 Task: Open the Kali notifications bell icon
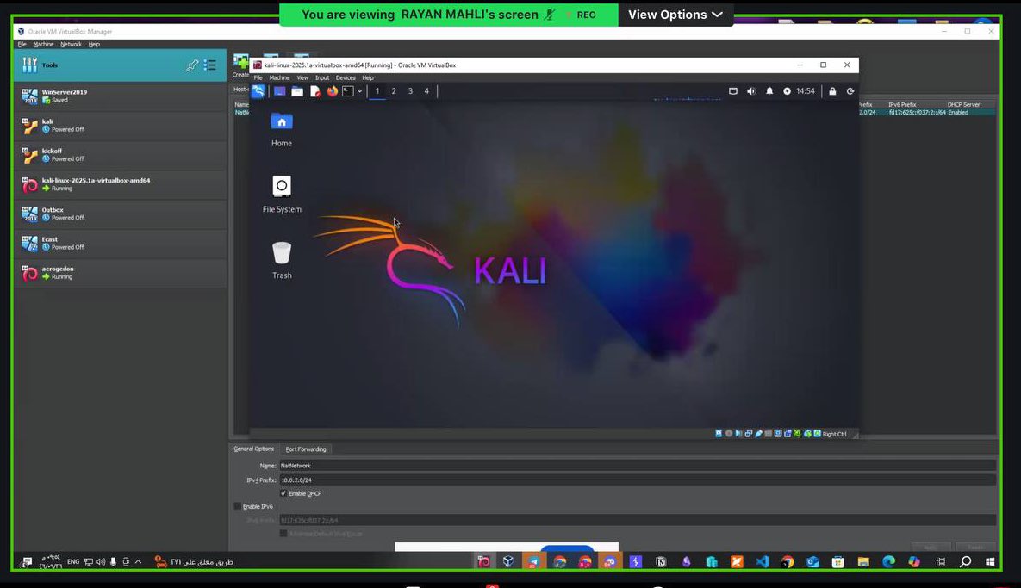tap(769, 91)
